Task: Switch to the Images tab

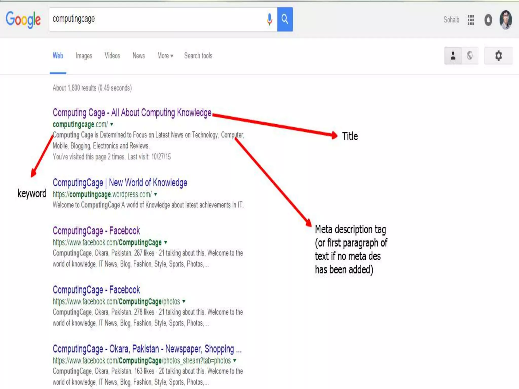Action: [84, 56]
